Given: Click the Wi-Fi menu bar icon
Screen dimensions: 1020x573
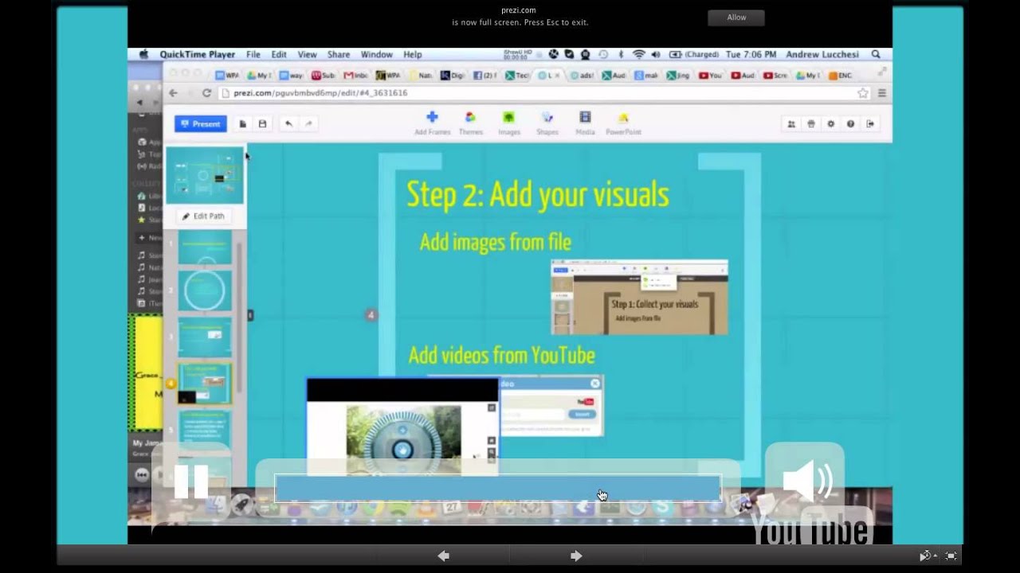Looking at the screenshot, I should tap(638, 55).
